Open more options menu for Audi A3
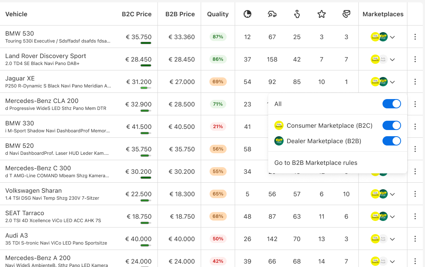 (415, 239)
